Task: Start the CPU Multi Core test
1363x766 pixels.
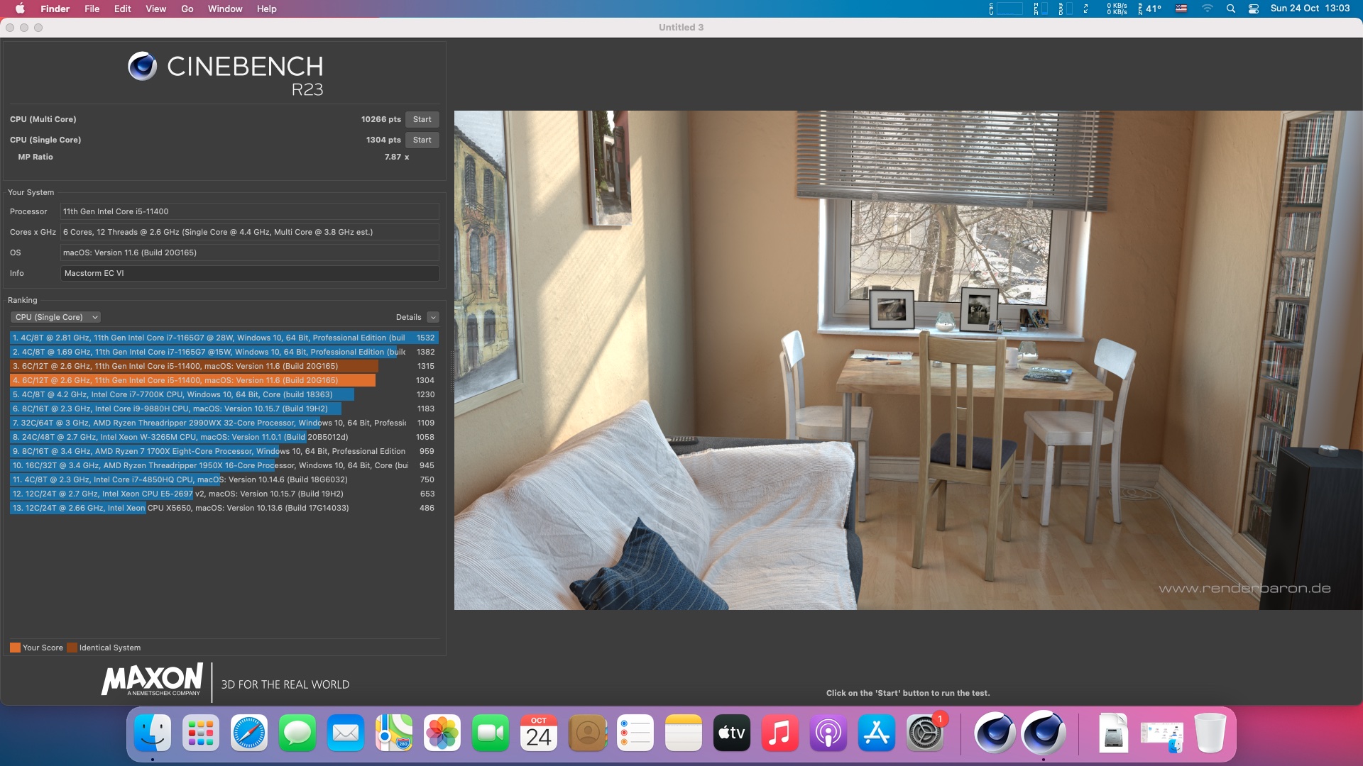Action: tap(422, 119)
